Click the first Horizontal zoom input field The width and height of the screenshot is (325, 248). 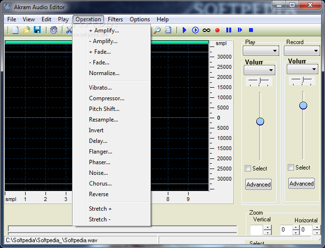[286, 230]
